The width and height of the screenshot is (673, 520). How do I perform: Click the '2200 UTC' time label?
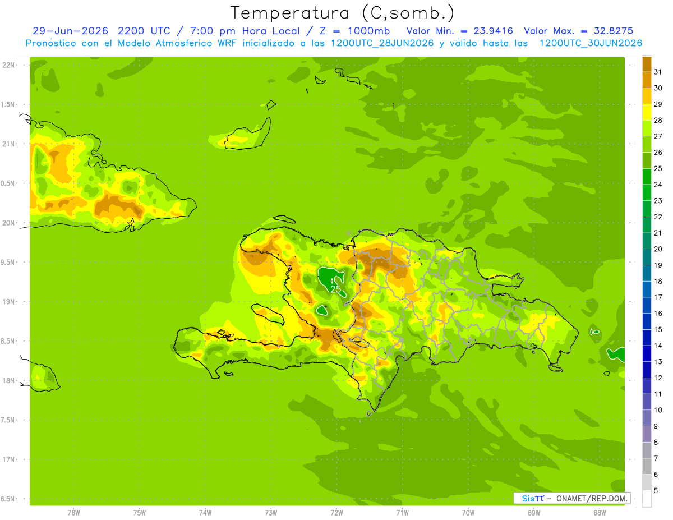tap(144, 31)
